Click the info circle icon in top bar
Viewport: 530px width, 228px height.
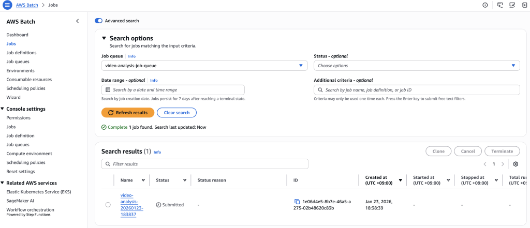485,5
